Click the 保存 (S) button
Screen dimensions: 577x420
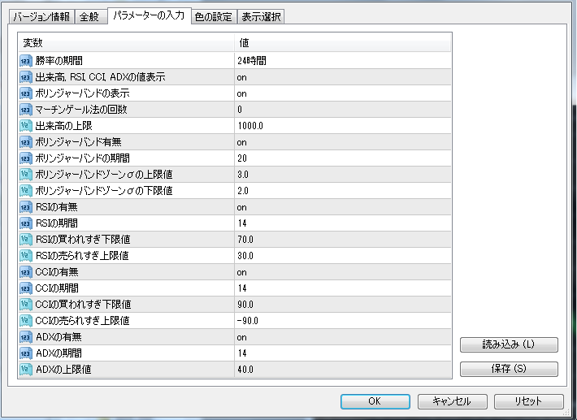pos(509,369)
